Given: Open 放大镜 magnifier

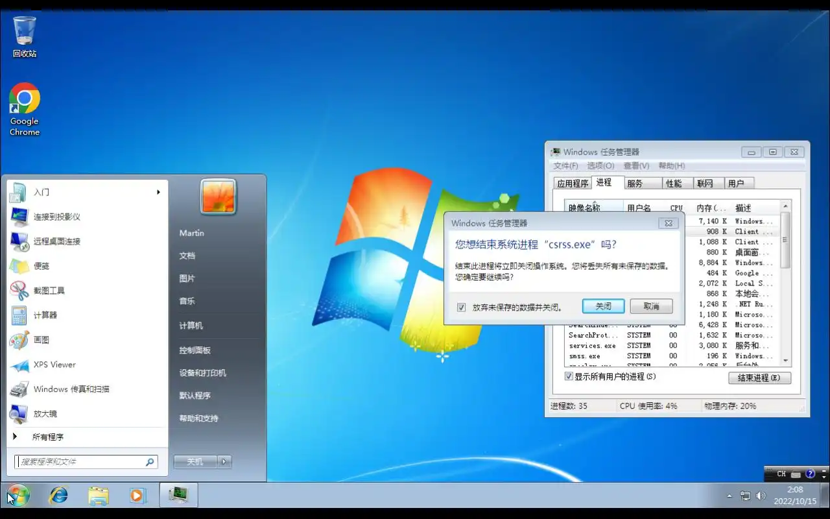Looking at the screenshot, I should (x=87, y=414).
